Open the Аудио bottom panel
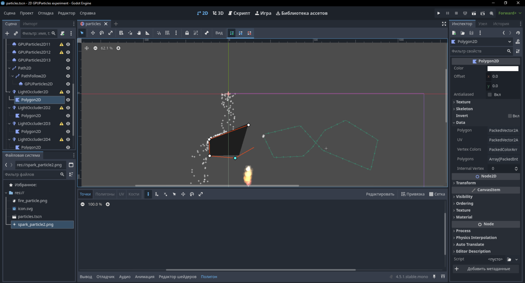This screenshot has height=283, width=525. pyautogui.click(x=125, y=277)
